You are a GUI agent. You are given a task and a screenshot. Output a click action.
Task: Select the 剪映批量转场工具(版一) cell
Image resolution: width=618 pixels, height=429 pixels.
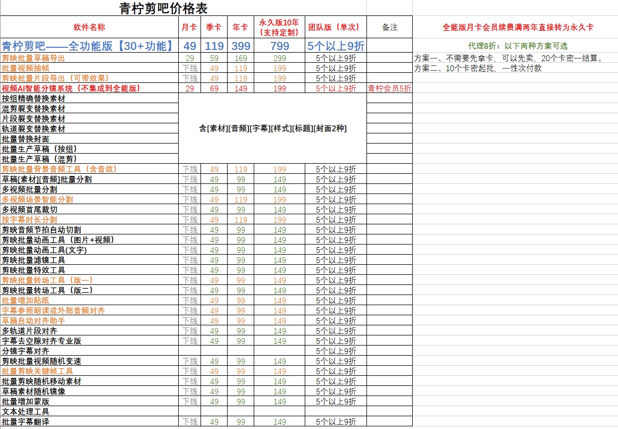89,281
